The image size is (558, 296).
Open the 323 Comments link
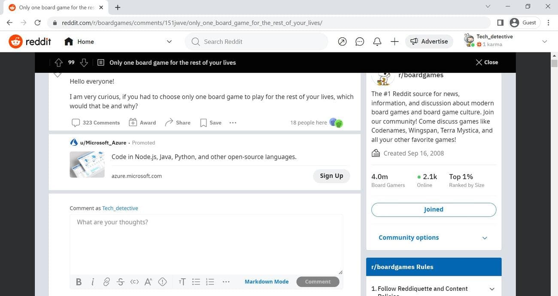coord(96,123)
